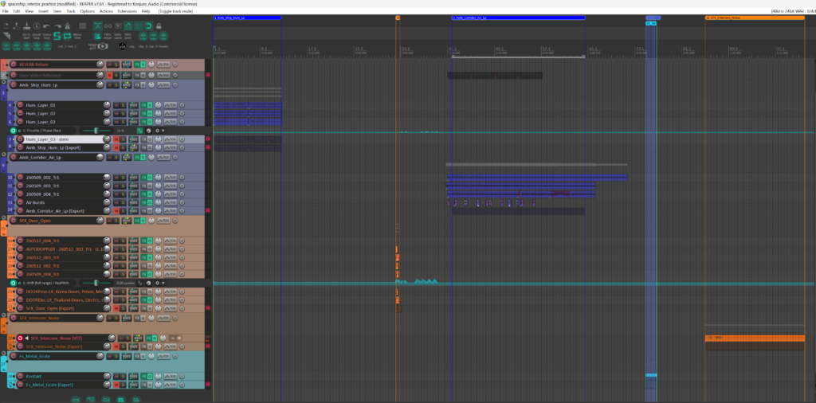
Task: Click the Adapt grid camera icon
Action: [103, 46]
